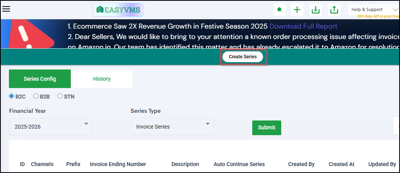Click the upload export icon
The image size is (400, 173).
pos(334,10)
